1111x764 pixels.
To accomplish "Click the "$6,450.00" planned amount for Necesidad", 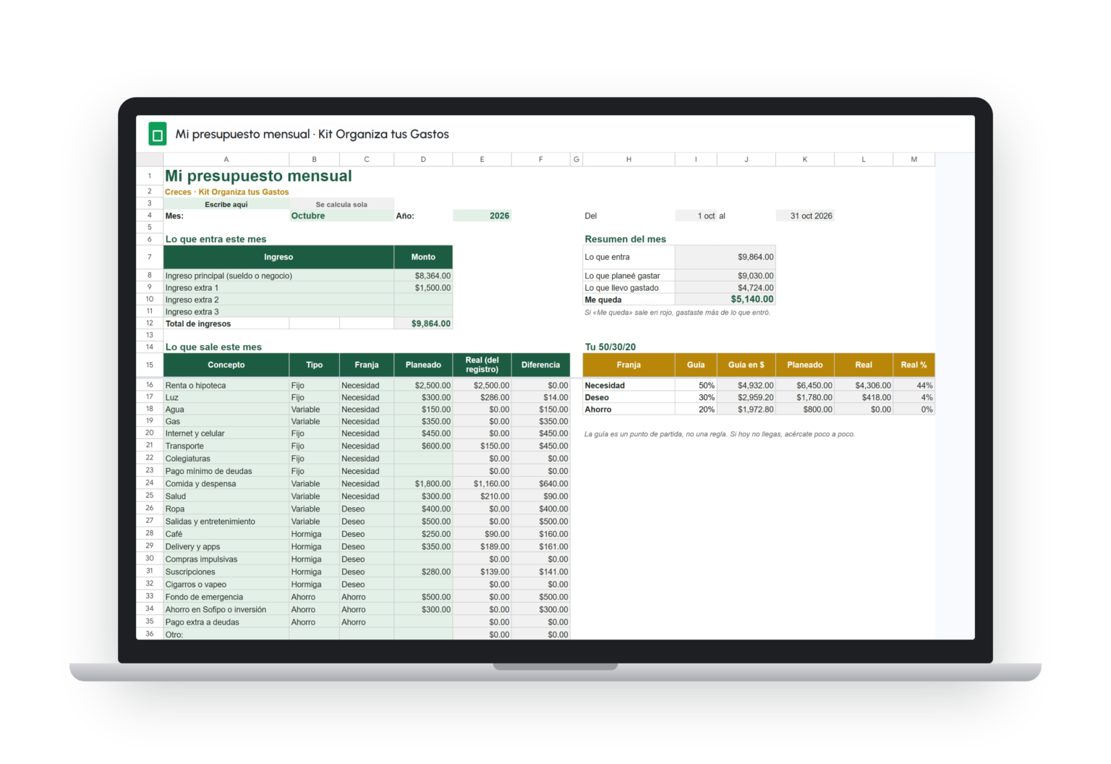I will pyautogui.click(x=805, y=386).
